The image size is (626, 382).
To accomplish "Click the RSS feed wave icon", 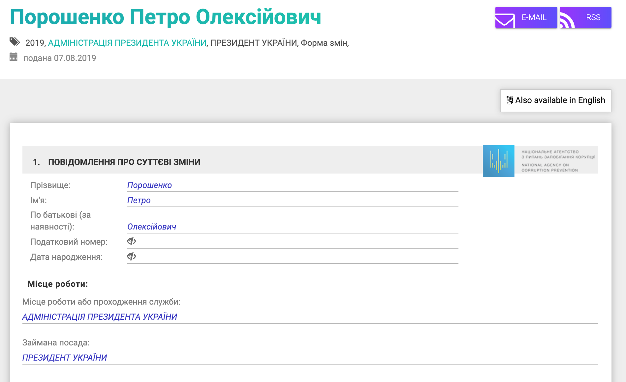I will click(567, 21).
